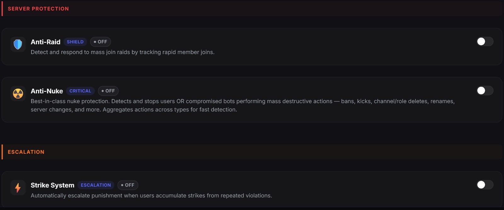Switch on the Strike System toggle
This screenshot has height=210, width=504.
click(x=485, y=185)
